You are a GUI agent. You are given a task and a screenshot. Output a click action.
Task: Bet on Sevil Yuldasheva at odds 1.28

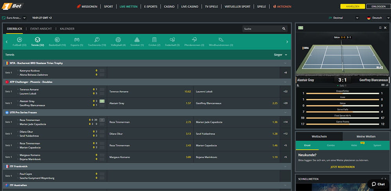click(237, 134)
